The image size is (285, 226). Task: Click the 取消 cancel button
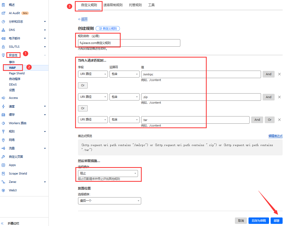point(241,221)
